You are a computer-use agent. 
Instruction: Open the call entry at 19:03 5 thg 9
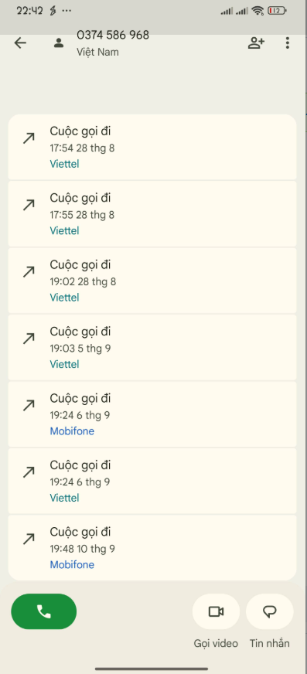(152, 347)
